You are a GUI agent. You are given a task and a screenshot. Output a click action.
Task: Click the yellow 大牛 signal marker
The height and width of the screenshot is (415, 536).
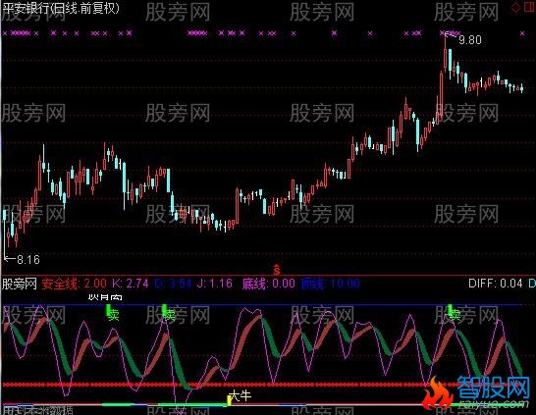pyautogui.click(x=240, y=396)
